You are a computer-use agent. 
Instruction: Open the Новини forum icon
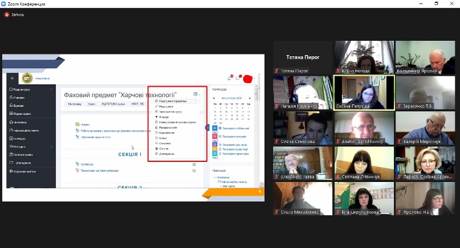pos(77,125)
